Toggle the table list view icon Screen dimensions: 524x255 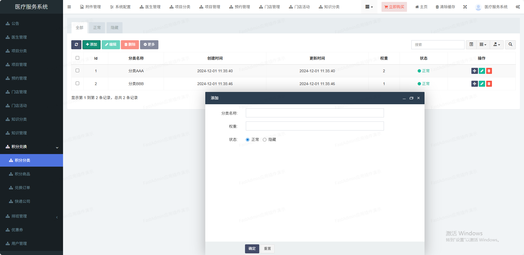471,45
